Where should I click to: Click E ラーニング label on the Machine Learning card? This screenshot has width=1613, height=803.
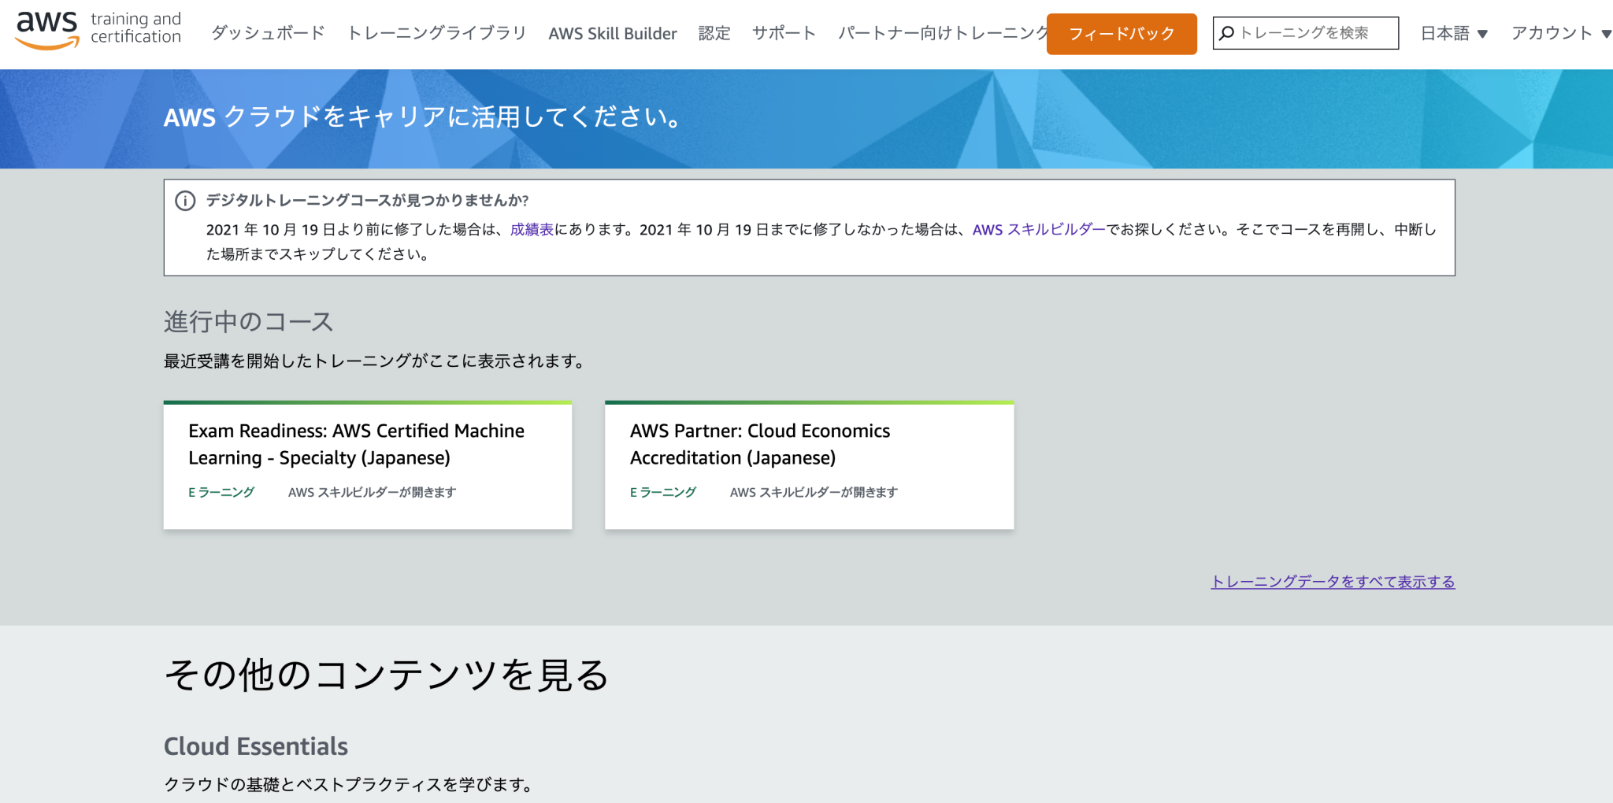click(221, 492)
